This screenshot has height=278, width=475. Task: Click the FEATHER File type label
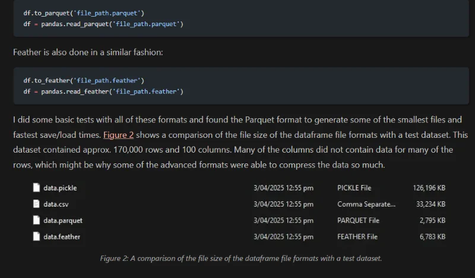(x=357, y=236)
